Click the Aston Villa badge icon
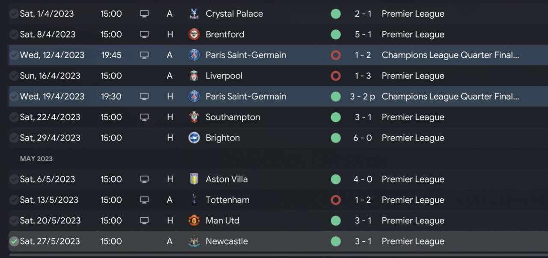This screenshot has width=548, height=258. pos(194,179)
